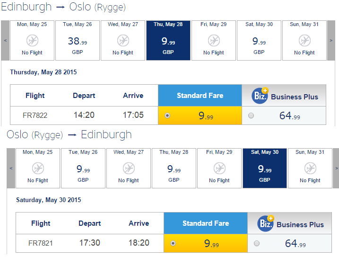Click the no-flight plane icon for return Fri, May 29
339x257 pixels.
[220, 168]
